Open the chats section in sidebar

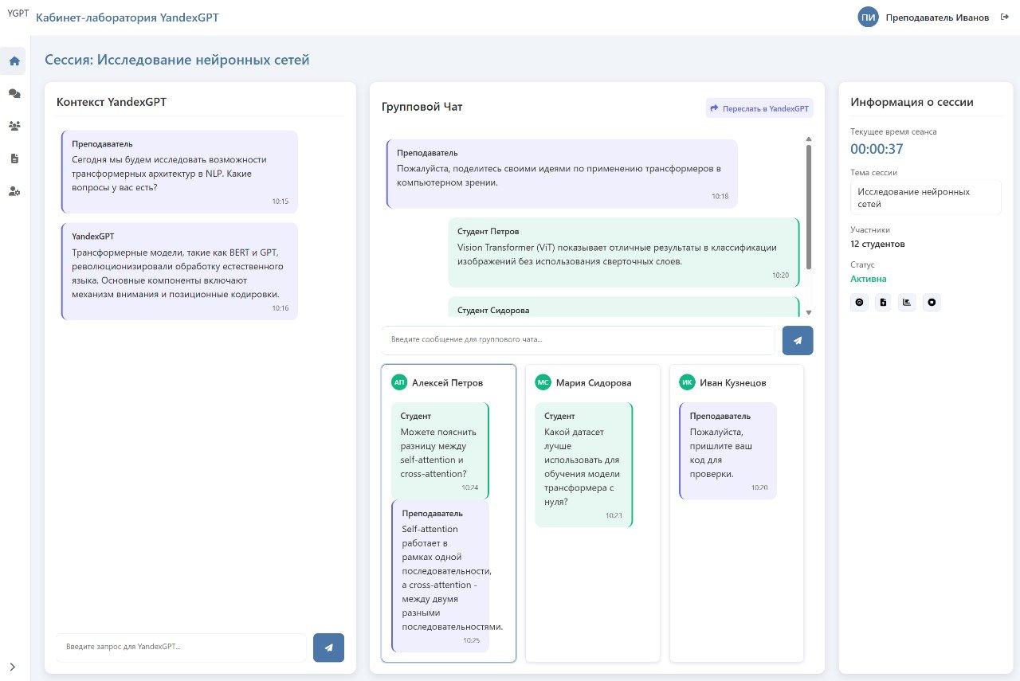[14, 94]
